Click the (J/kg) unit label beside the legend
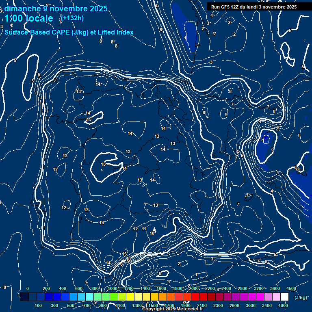Screen dimensions: 312x312 300,297
